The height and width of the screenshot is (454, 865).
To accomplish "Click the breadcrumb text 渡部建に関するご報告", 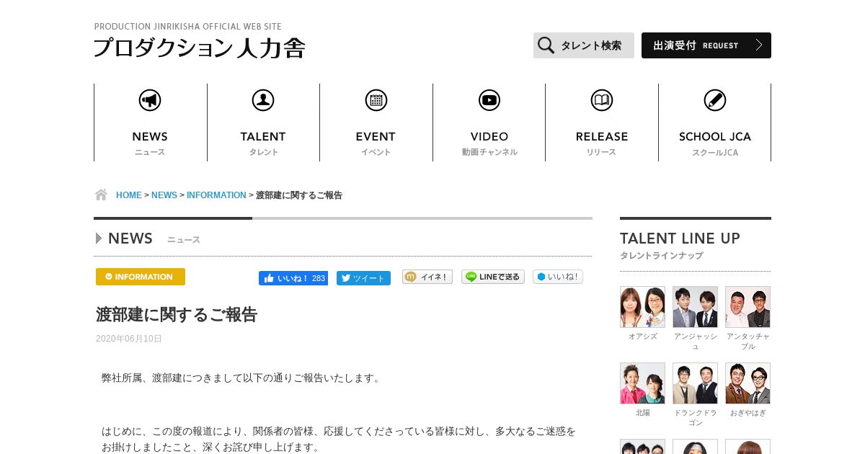I will 299,195.
